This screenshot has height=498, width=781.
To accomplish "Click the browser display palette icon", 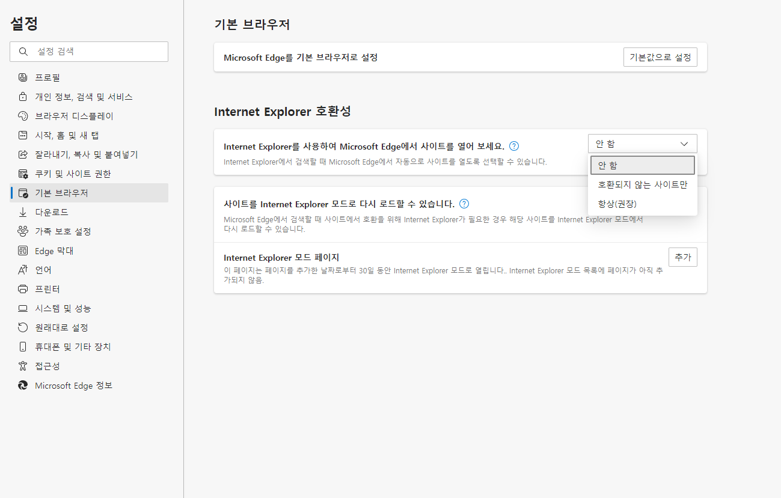I will click(x=23, y=116).
